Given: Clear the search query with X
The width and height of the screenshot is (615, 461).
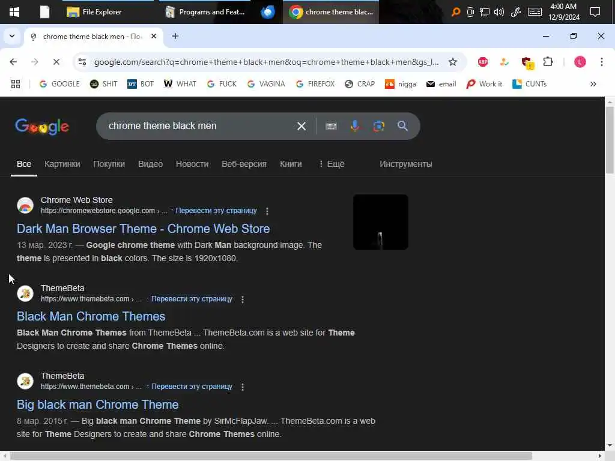Looking at the screenshot, I should pyautogui.click(x=301, y=126).
